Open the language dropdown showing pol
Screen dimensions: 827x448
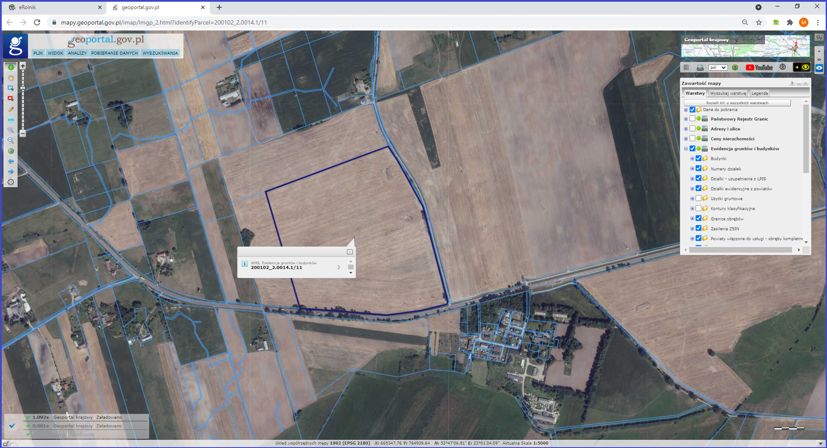click(x=718, y=68)
